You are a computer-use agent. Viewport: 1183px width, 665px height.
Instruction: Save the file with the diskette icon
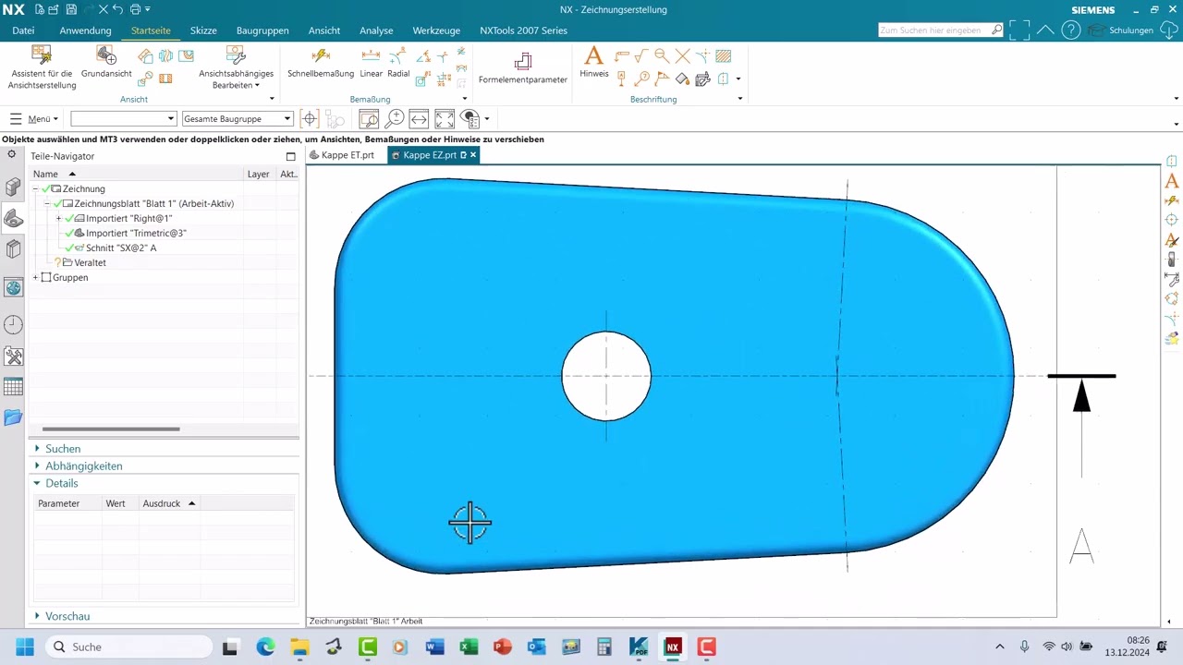[x=71, y=9]
